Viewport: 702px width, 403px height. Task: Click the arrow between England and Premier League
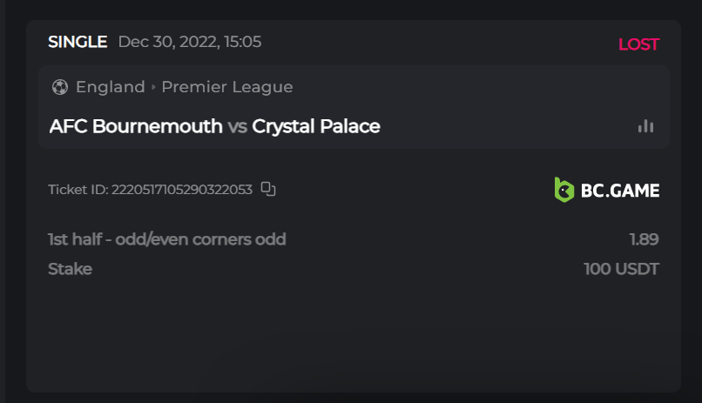[153, 87]
